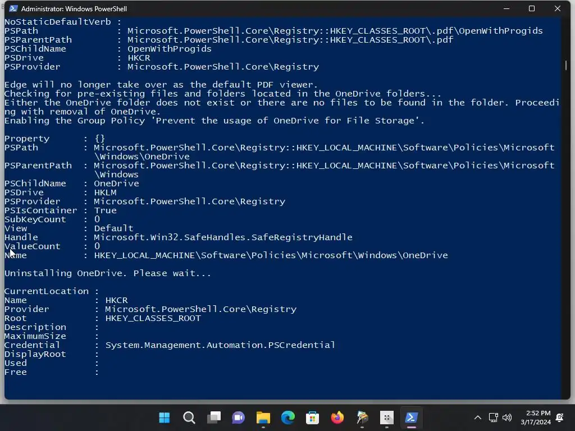Click the 'MaximumSize' label
The height and width of the screenshot is (431, 575).
pos(35,336)
